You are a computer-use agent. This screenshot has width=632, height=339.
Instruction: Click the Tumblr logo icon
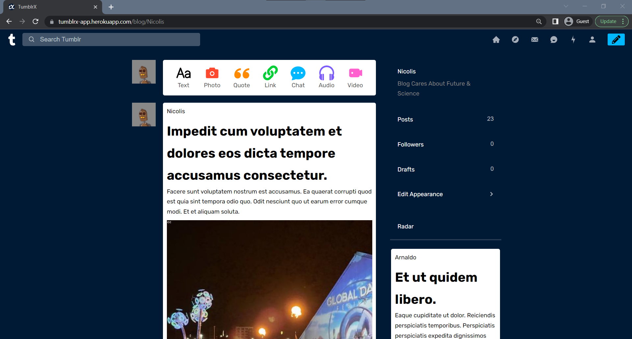pos(12,39)
